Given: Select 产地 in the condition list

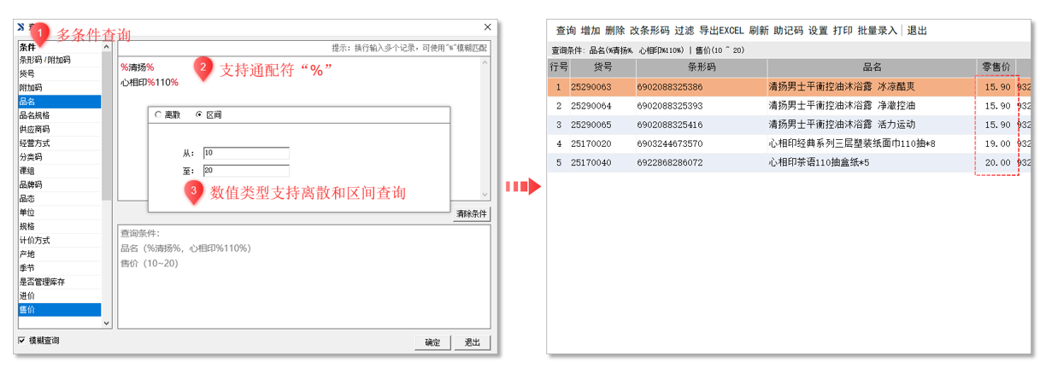Looking at the screenshot, I should tap(59, 254).
